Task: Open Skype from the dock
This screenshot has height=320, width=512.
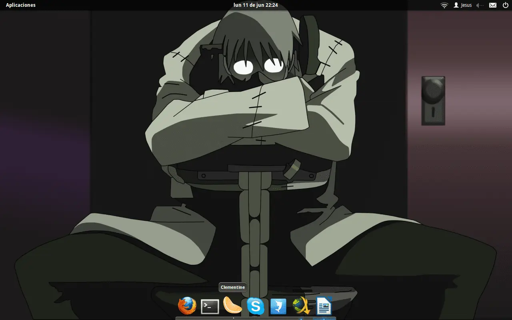Action: pos(255,306)
